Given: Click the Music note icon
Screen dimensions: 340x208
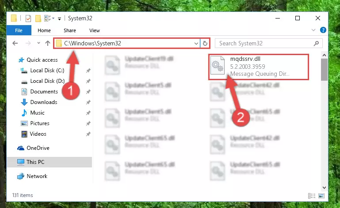Looking at the screenshot, I should [24, 113].
